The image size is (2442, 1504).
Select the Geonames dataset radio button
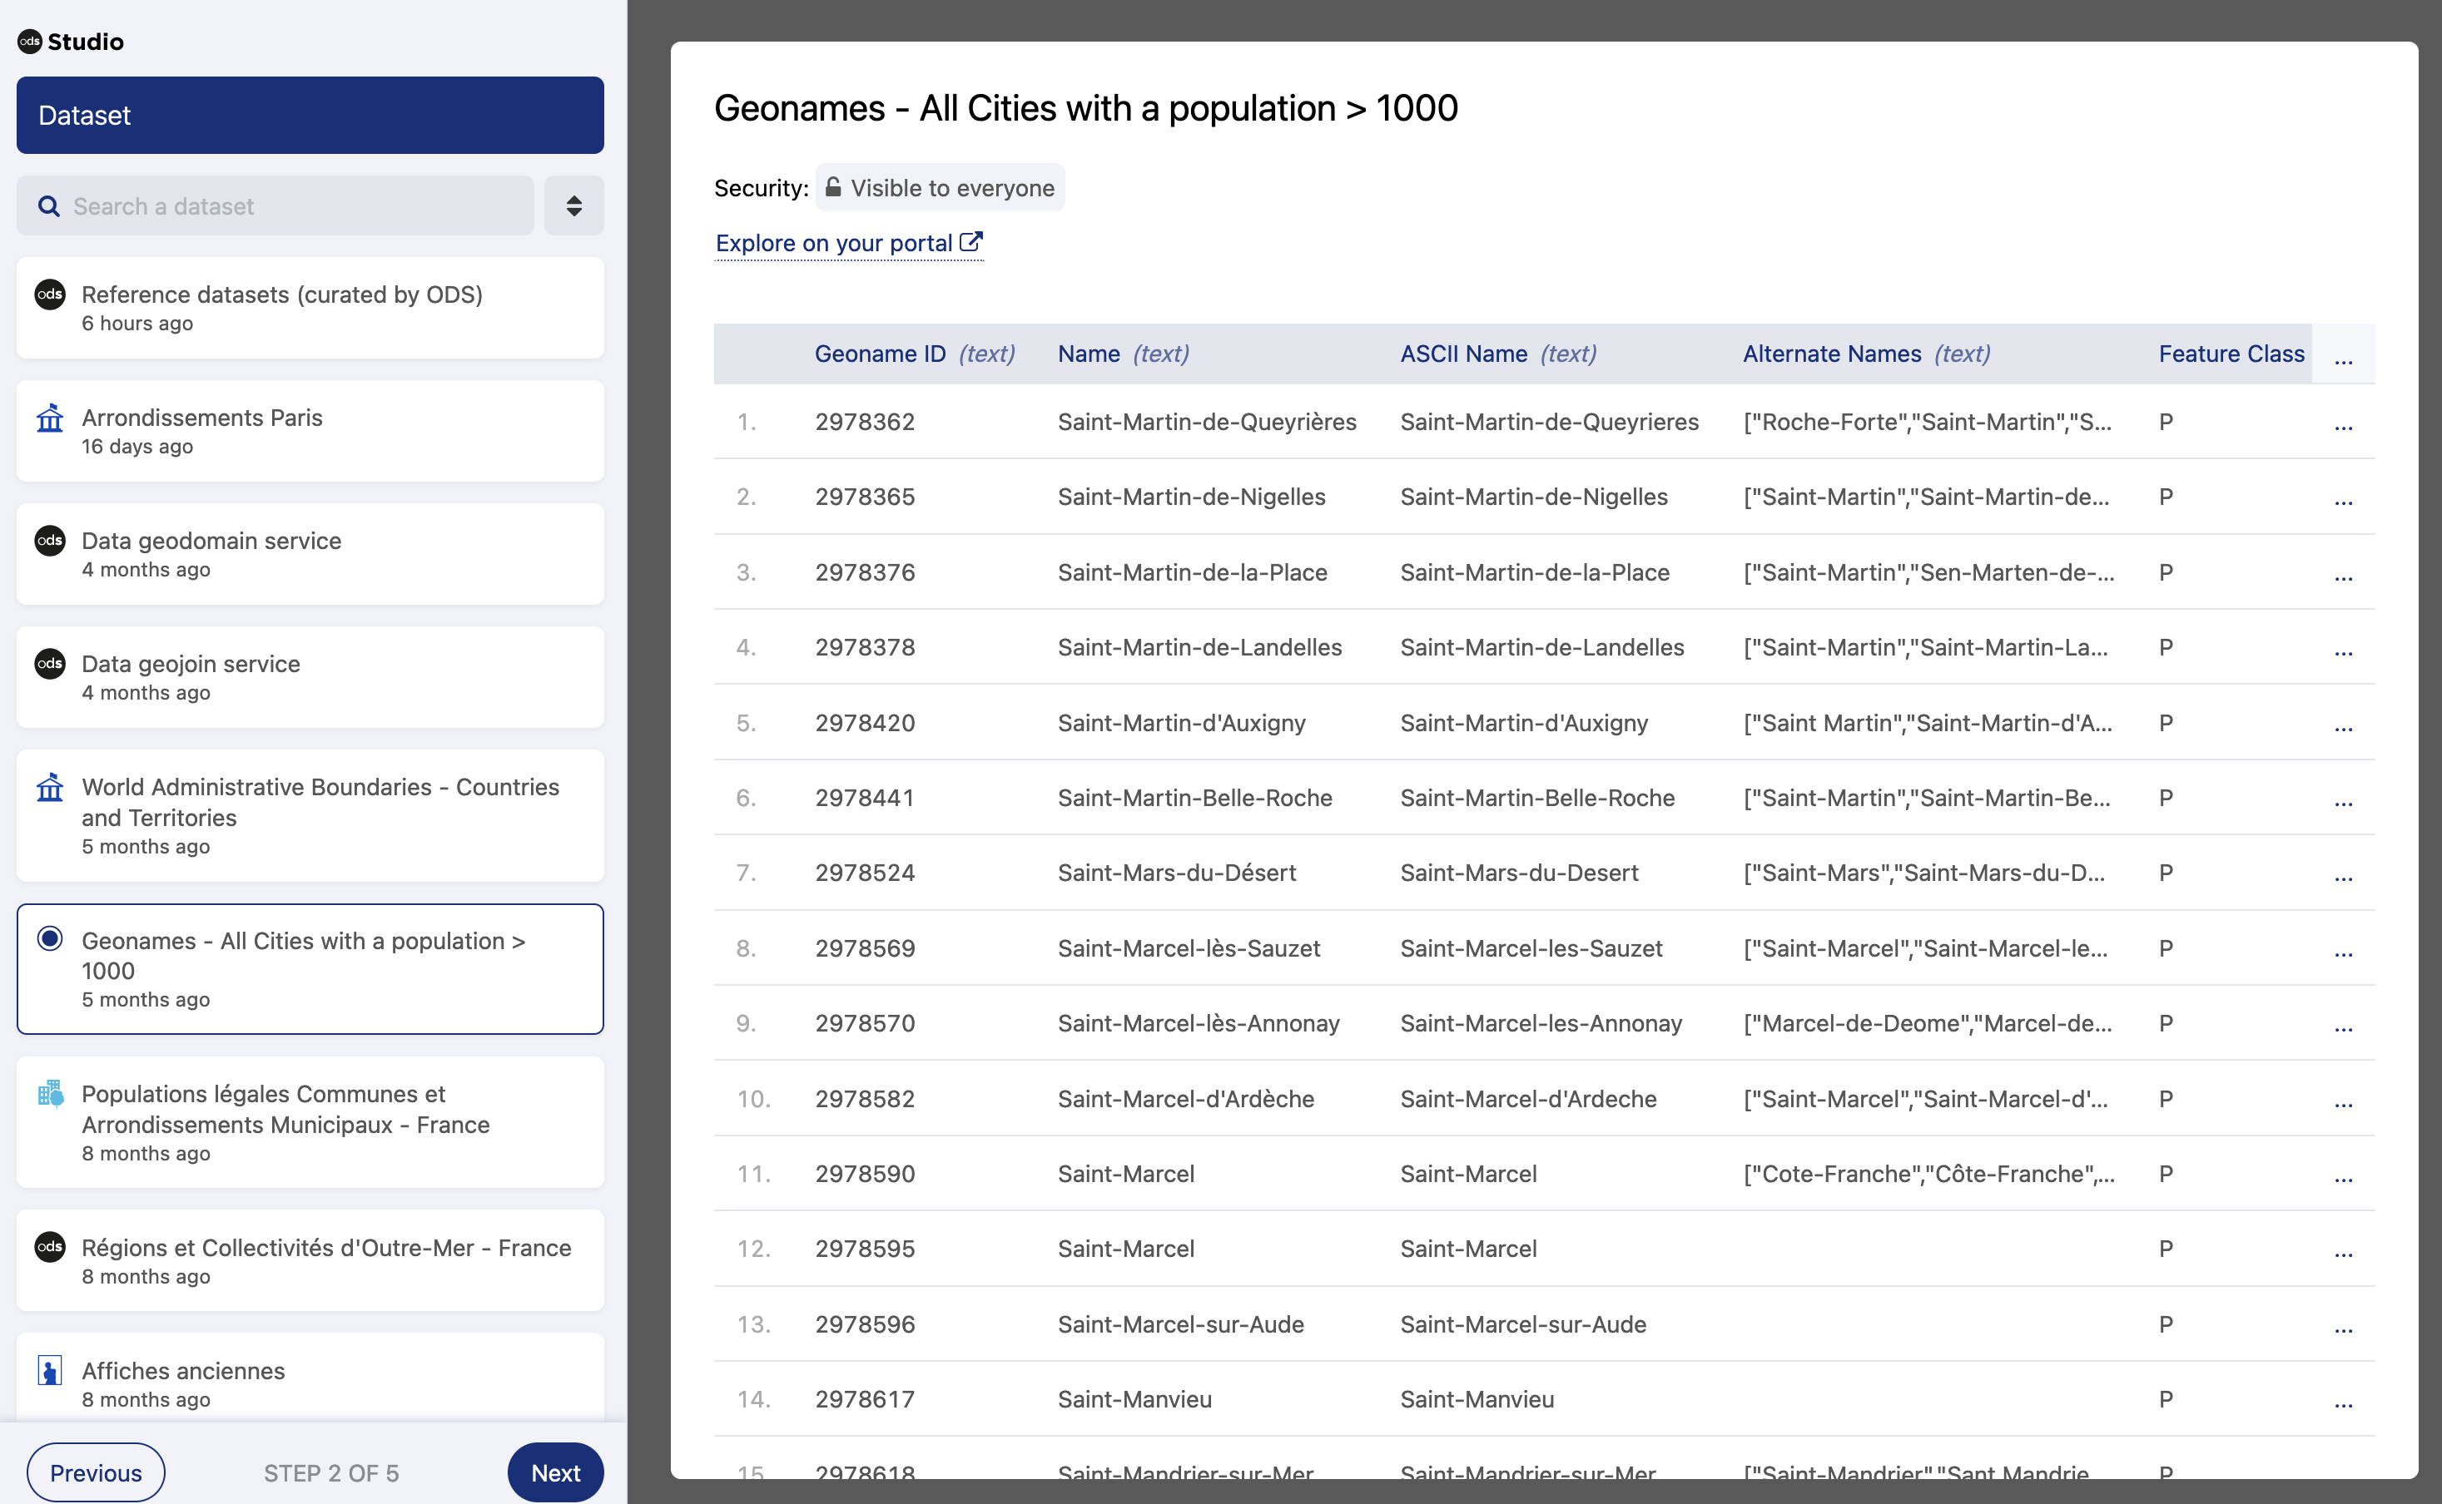pos(50,939)
